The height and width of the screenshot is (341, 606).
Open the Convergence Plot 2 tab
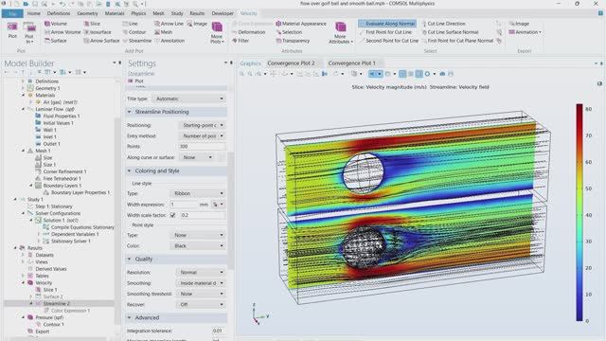pos(291,63)
